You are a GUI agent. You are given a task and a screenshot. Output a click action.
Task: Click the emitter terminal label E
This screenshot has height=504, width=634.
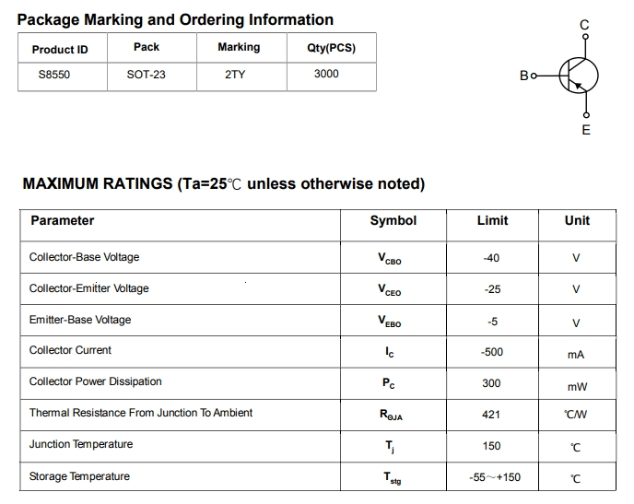tap(586, 130)
